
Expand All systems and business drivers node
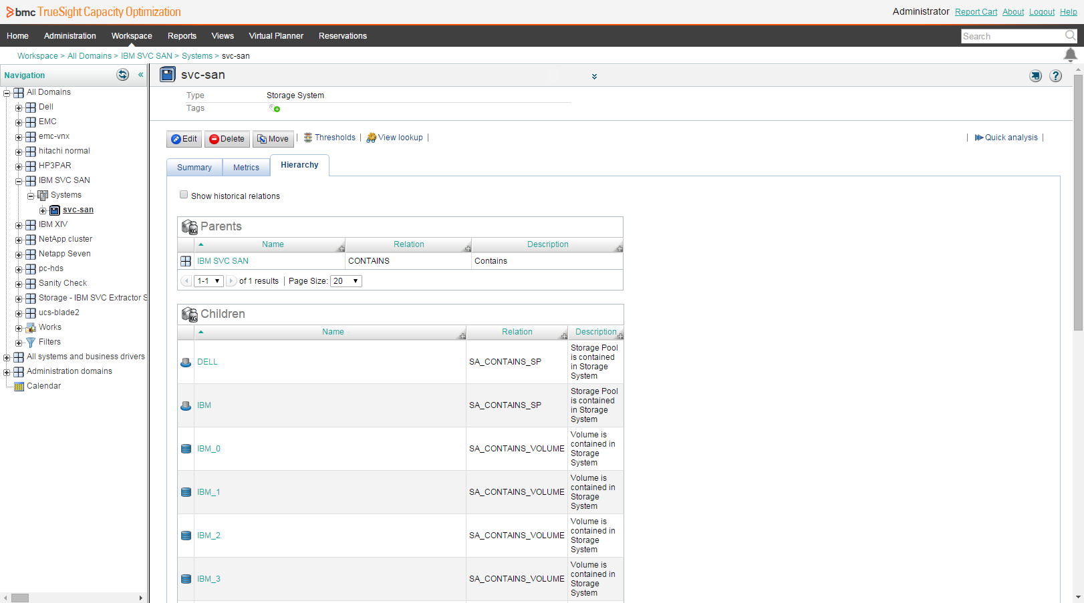(7, 357)
